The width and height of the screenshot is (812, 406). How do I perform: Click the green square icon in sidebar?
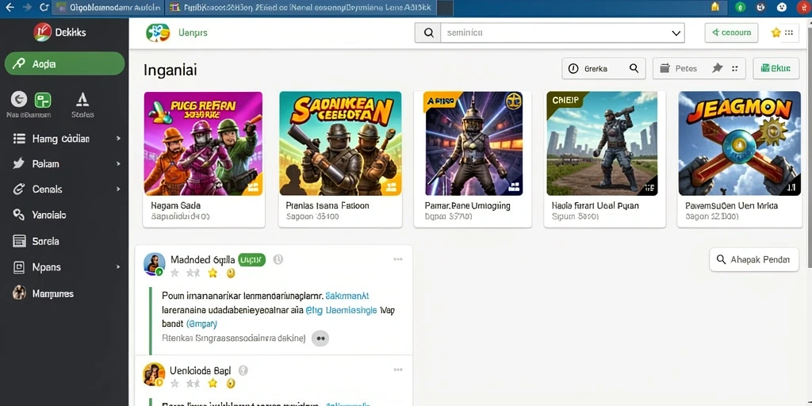(43, 99)
